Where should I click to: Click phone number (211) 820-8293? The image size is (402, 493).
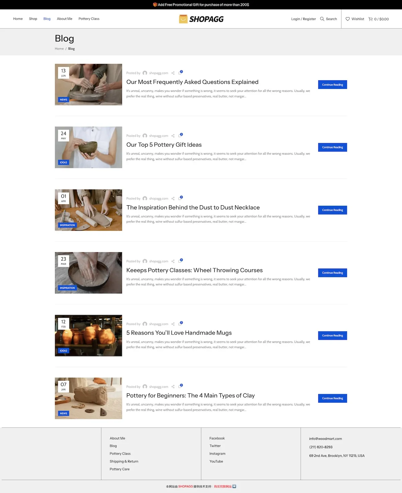[x=321, y=447]
